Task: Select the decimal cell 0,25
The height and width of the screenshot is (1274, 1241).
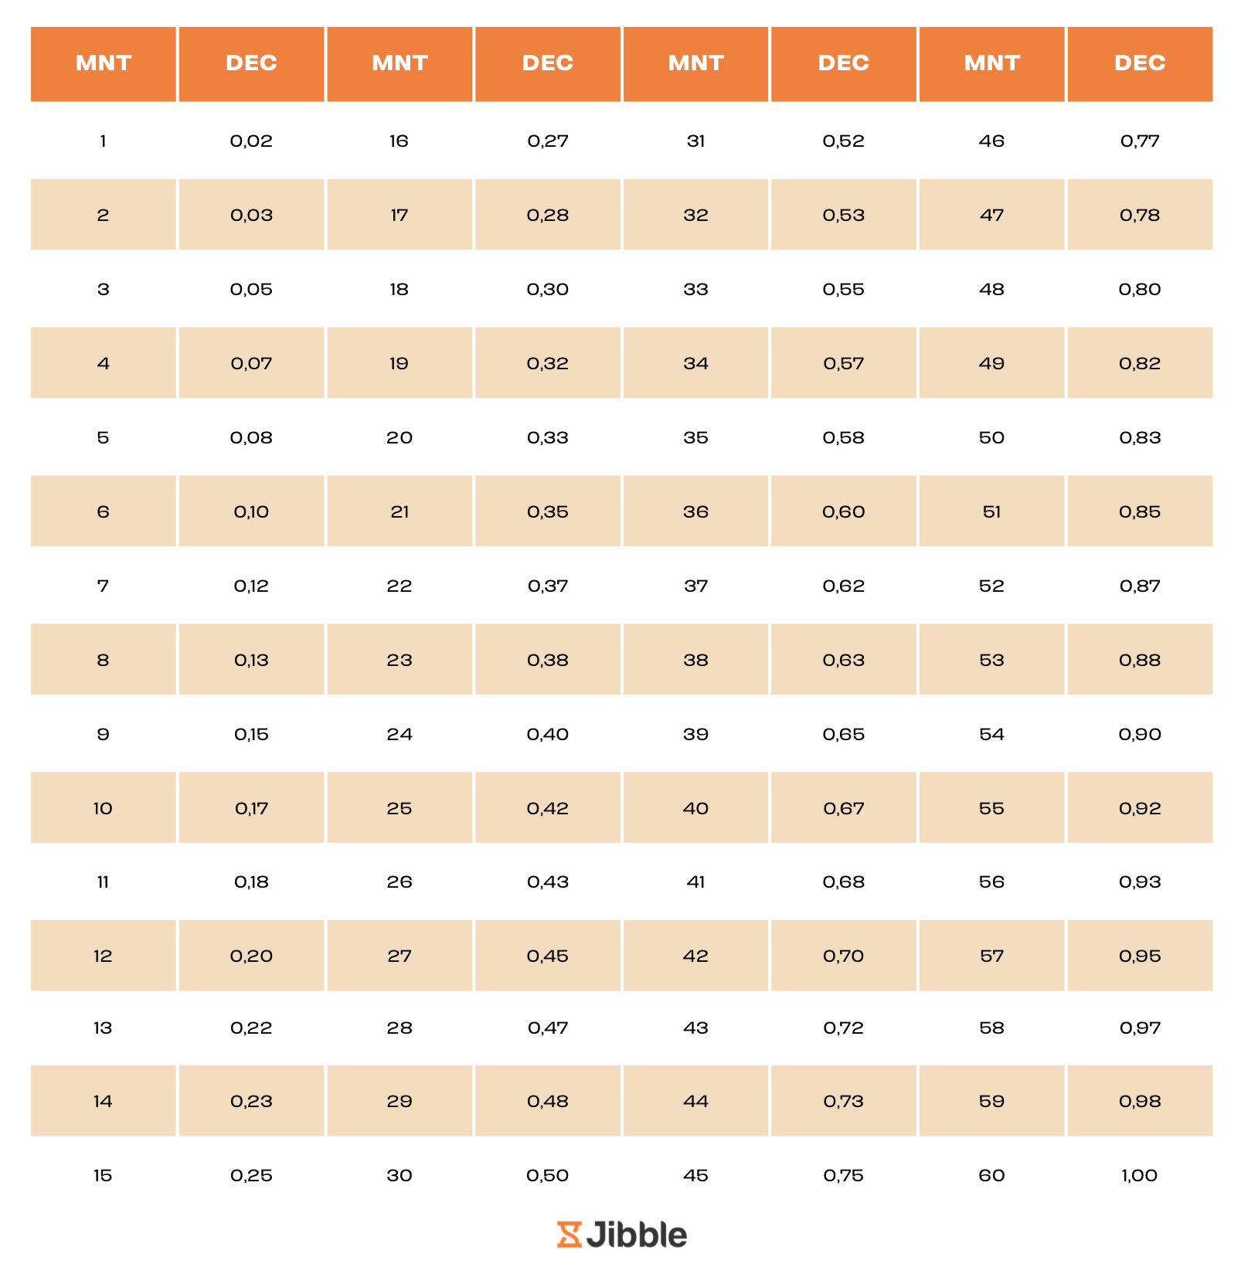Action: point(251,1175)
